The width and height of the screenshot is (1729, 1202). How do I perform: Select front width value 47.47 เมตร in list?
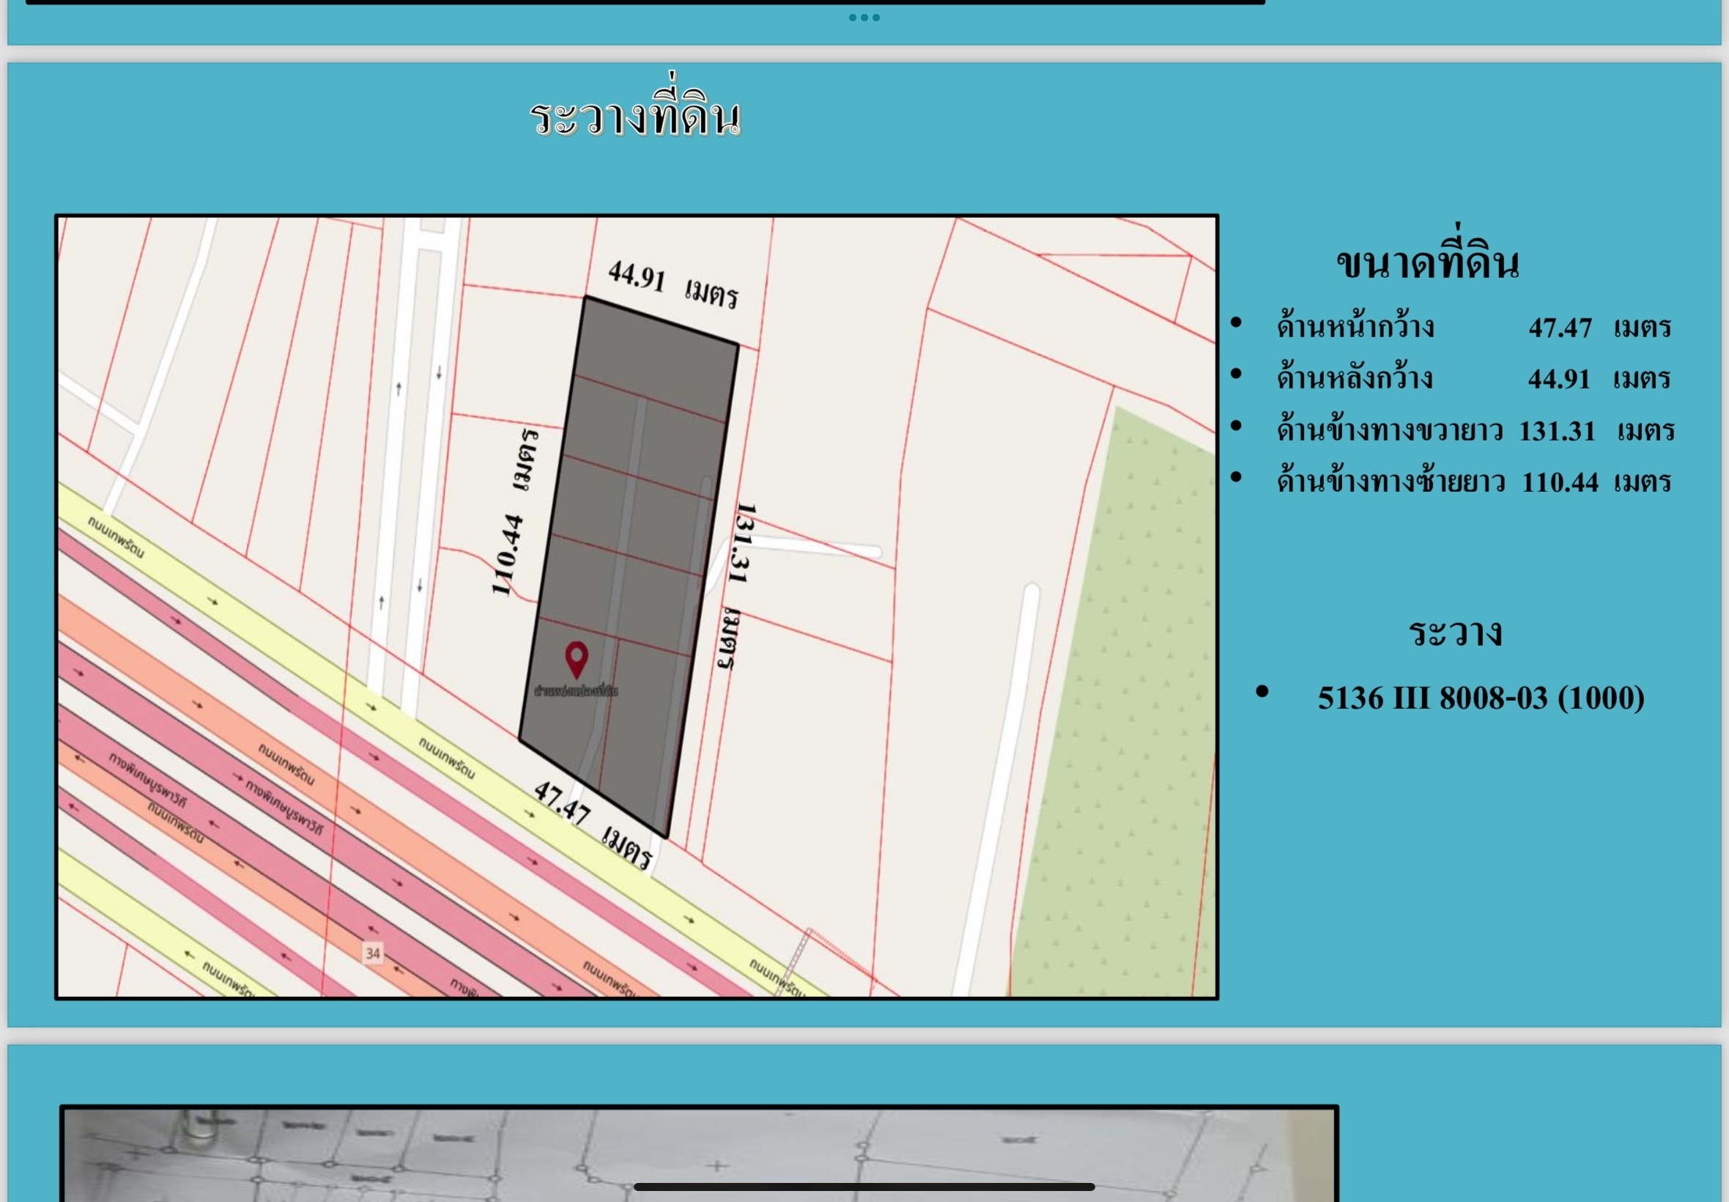[1600, 328]
